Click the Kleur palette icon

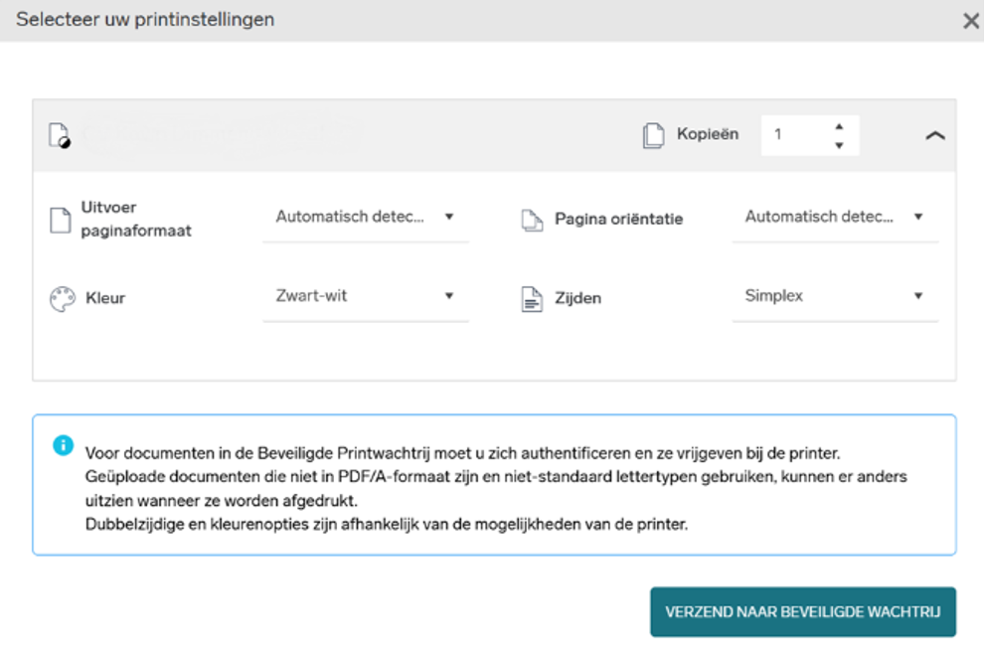63,296
